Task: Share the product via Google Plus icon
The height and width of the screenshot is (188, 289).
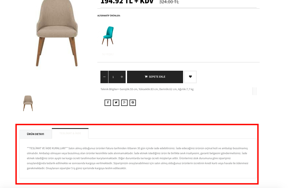Action: coord(124,103)
